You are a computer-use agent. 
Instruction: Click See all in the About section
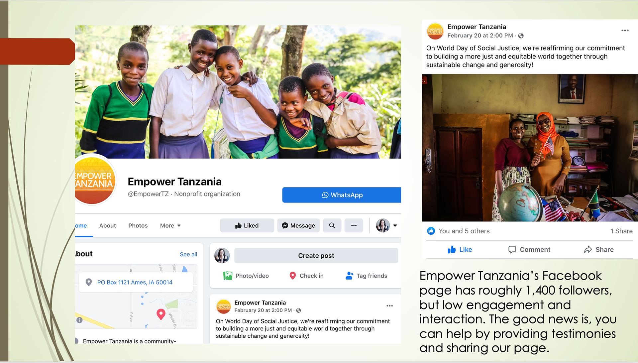pos(188,254)
